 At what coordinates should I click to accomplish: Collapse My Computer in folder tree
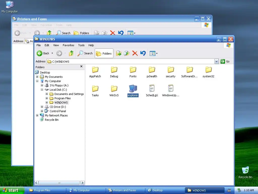pyautogui.click(x=37, y=81)
